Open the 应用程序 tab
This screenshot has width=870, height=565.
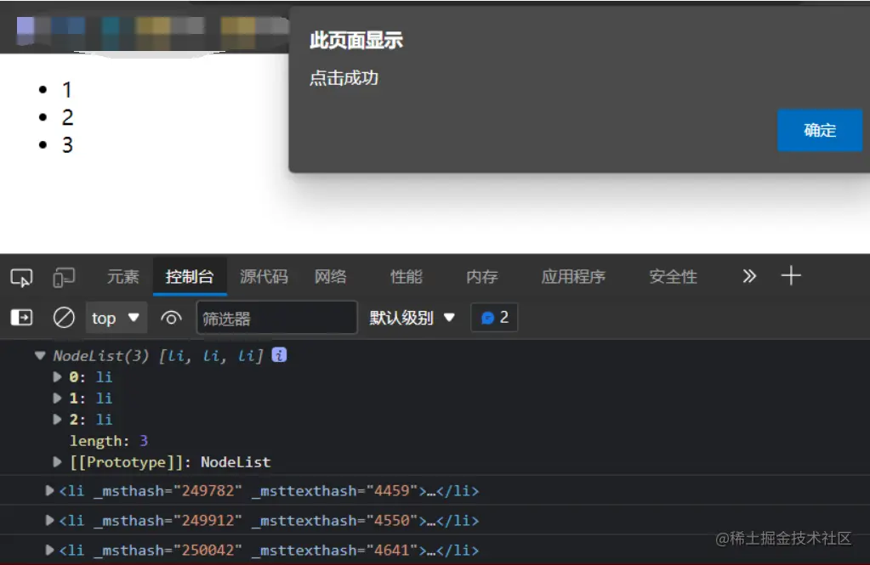573,277
